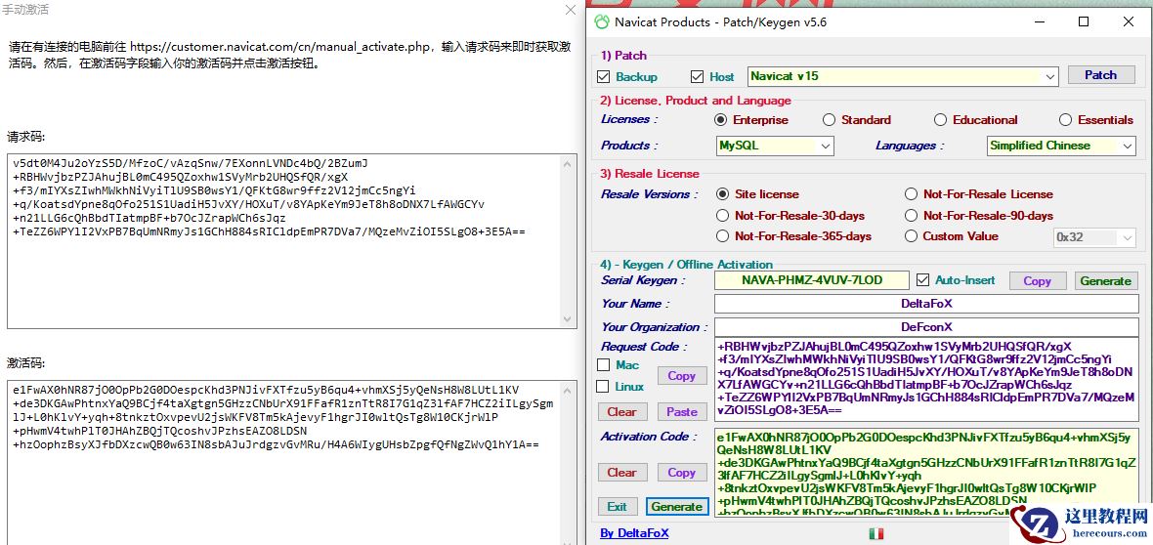Click down arrow of 请求码 box scrollbar
Screen dimensions: 1153x545
click(569, 319)
